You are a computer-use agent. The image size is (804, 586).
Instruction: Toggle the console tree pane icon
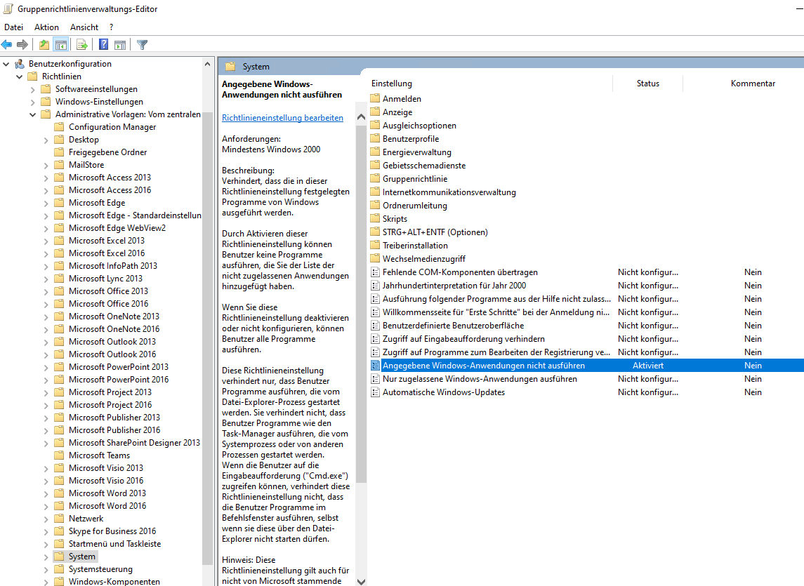[61, 45]
